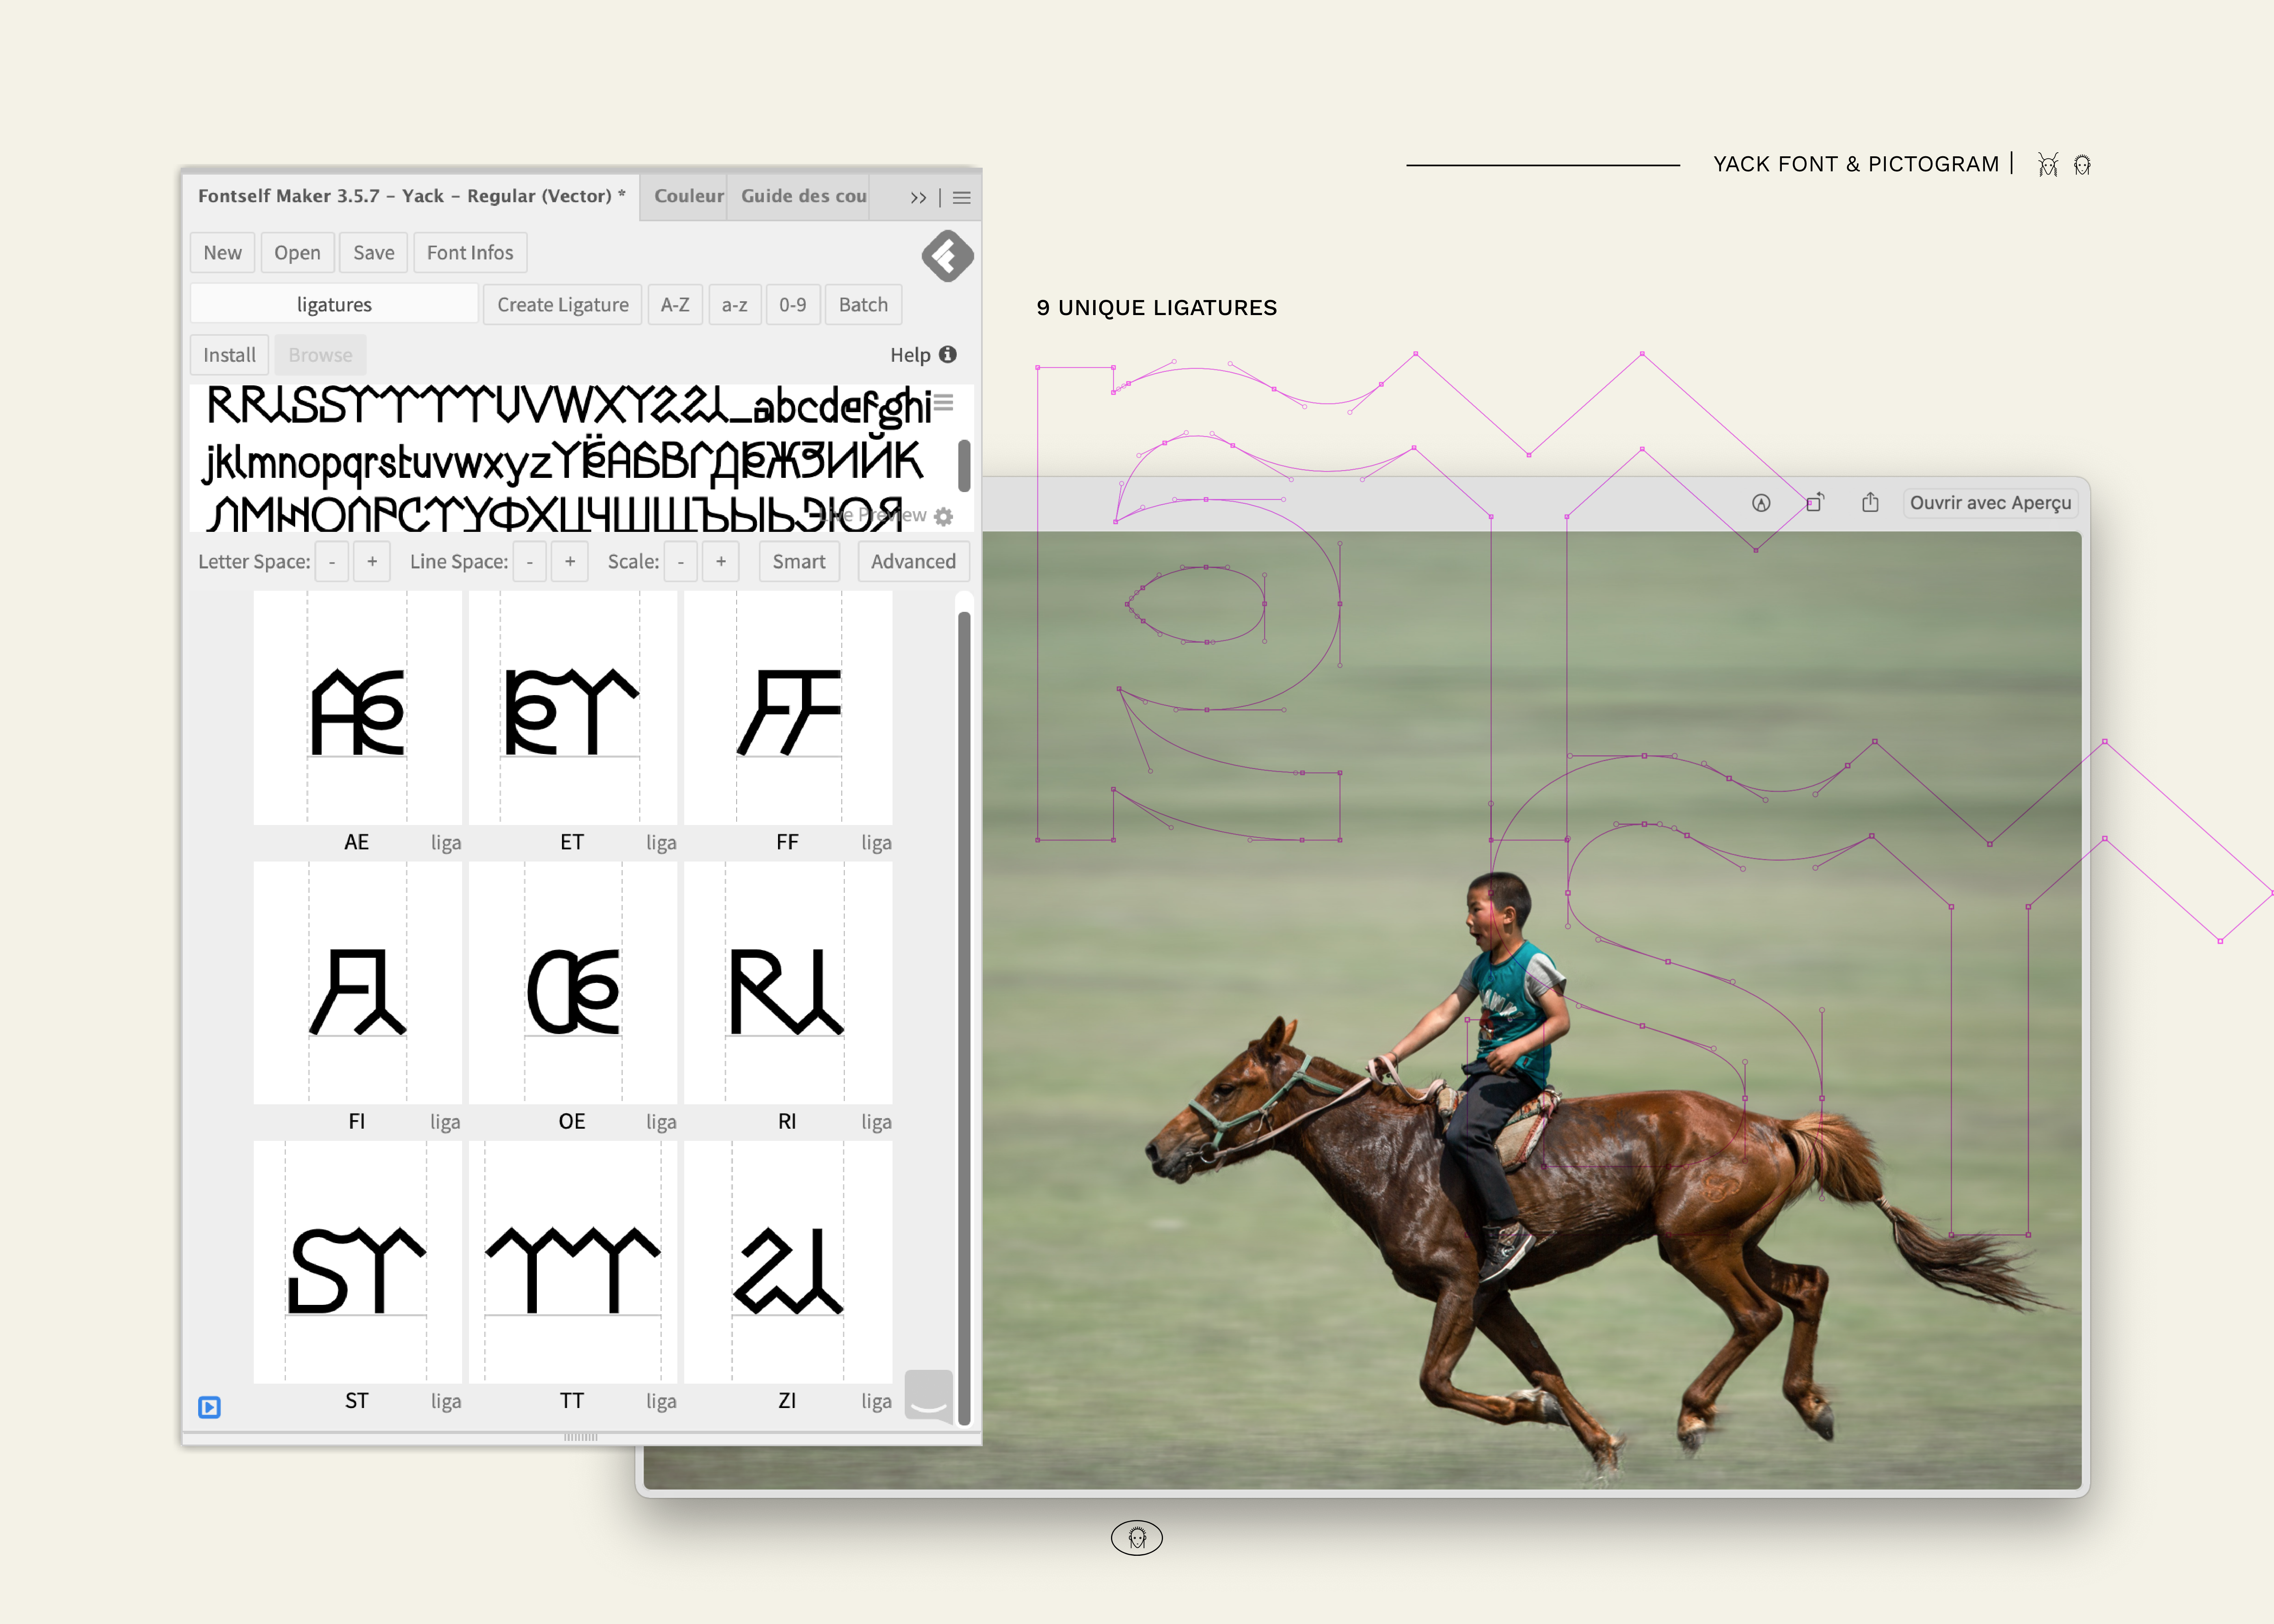Click the rotate image icon
The image size is (2274, 1624).
[x=1815, y=503]
